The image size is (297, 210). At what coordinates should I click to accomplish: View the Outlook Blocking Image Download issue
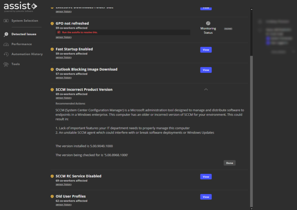pyautogui.click(x=206, y=70)
